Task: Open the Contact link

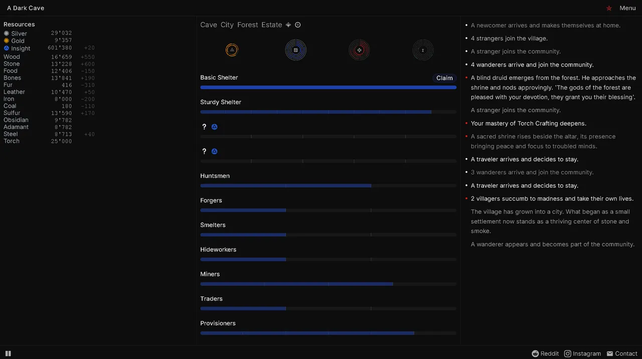Action: 622,353
